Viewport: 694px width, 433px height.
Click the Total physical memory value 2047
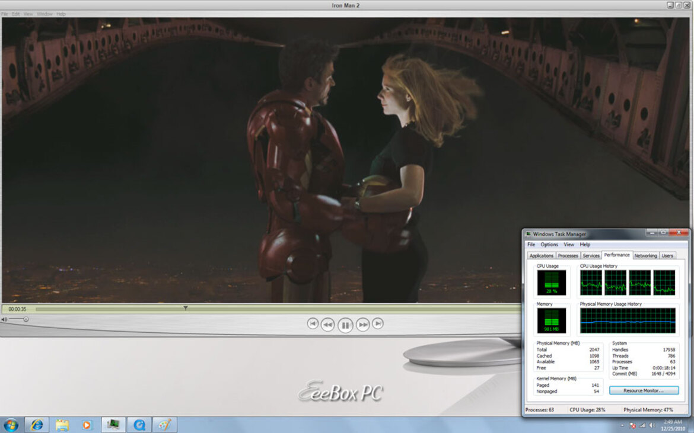(594, 349)
